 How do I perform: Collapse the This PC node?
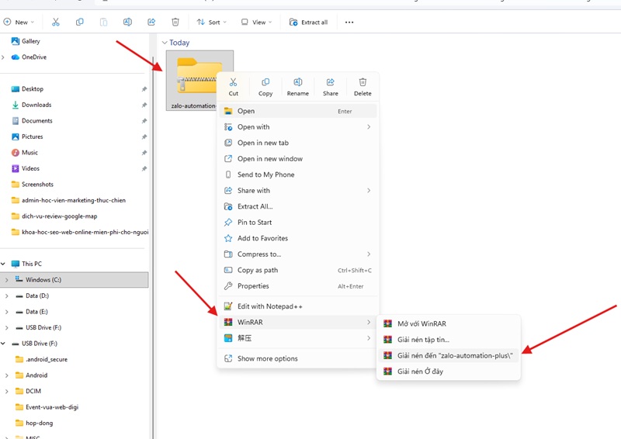click(x=3, y=264)
